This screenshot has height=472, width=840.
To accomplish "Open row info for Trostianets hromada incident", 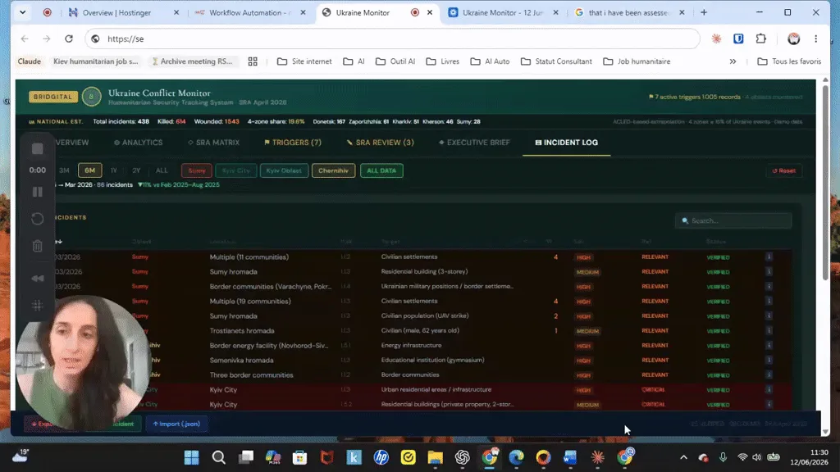I will coord(769,331).
